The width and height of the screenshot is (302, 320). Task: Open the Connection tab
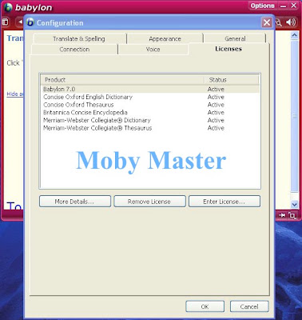[x=74, y=50]
